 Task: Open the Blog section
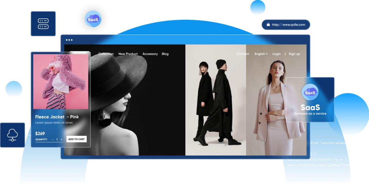point(165,54)
